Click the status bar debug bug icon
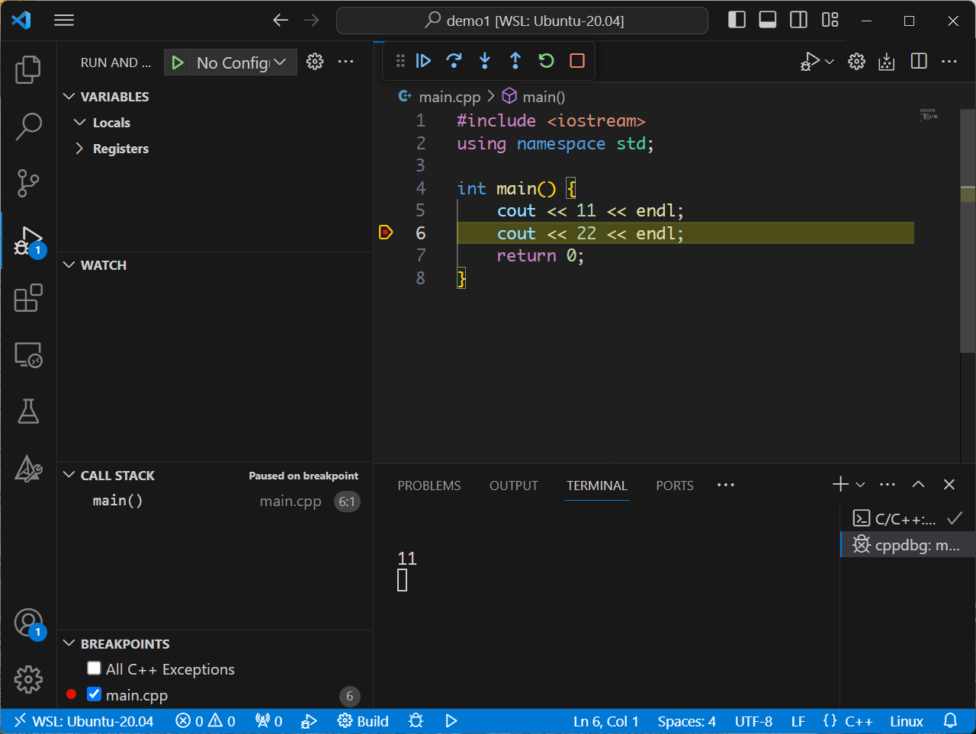The height and width of the screenshot is (734, 976). 416,721
